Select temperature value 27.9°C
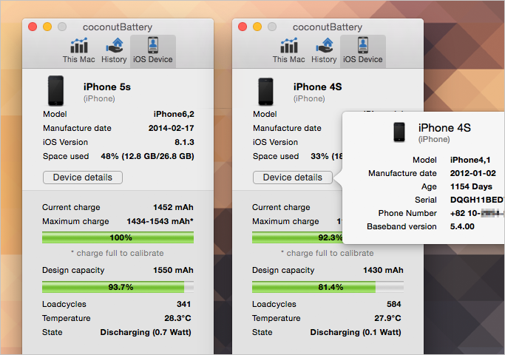The width and height of the screenshot is (505, 355). [387, 318]
